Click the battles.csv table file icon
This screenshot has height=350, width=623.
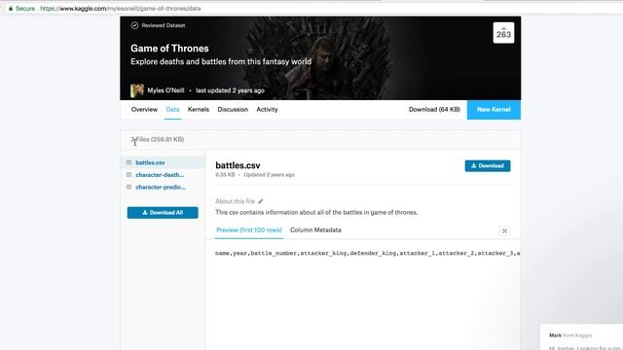coord(128,162)
